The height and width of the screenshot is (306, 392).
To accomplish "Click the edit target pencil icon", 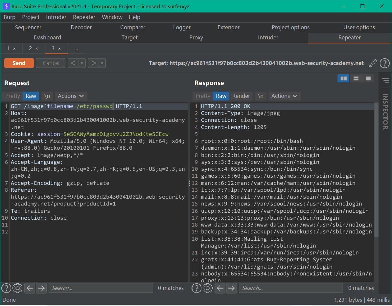I will tap(373, 63).
